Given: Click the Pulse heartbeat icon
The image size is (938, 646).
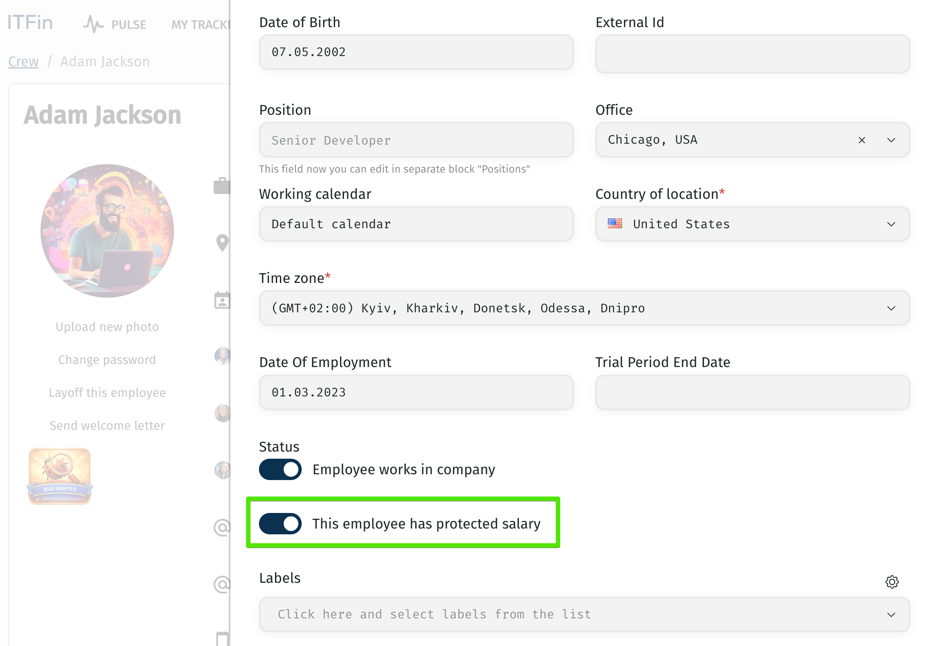Looking at the screenshot, I should pos(93,24).
